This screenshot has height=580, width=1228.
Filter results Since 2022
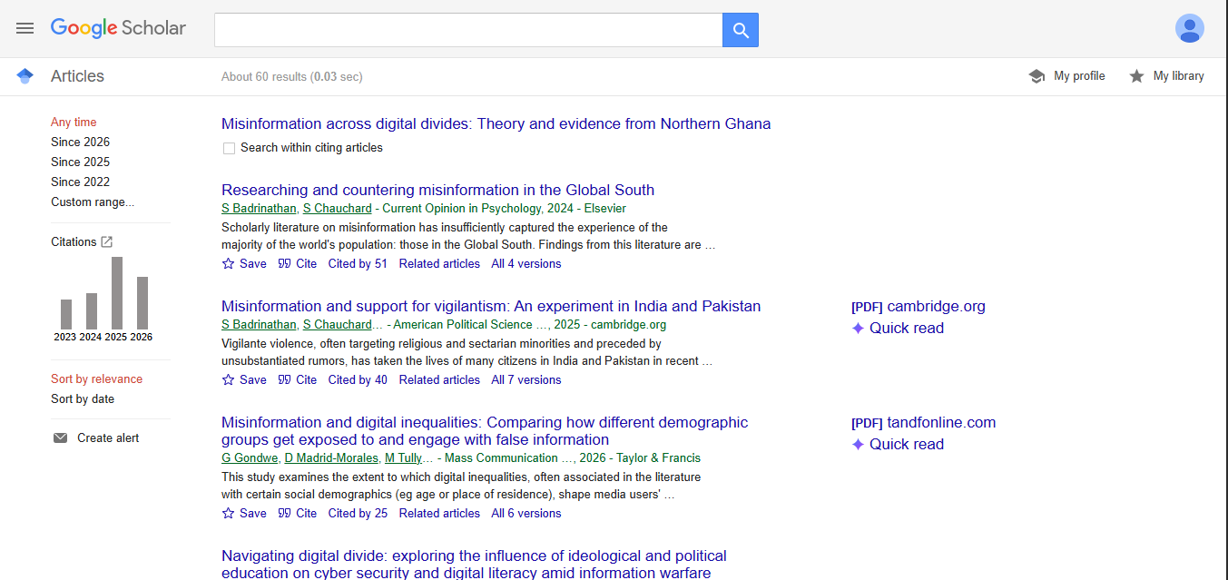pyautogui.click(x=80, y=182)
